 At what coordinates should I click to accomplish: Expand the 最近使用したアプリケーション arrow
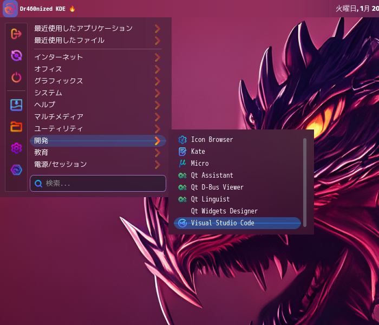tap(158, 29)
